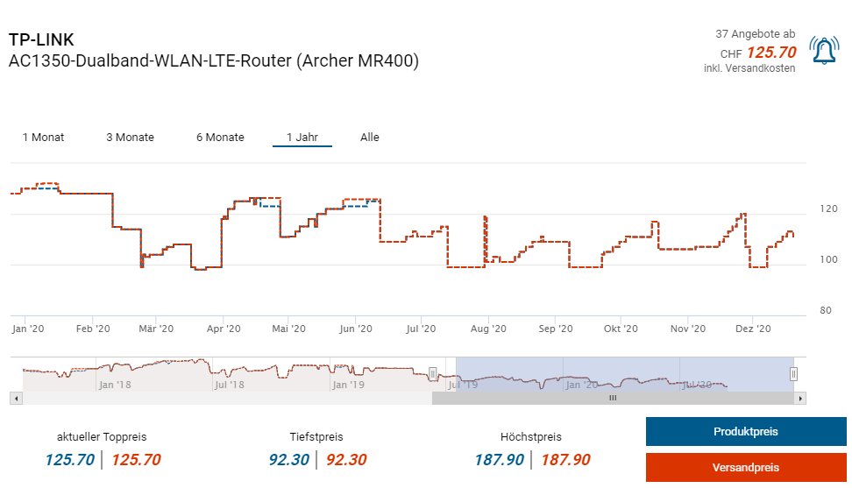Click the left range selector handle
The image size is (852, 488).
pos(432,373)
